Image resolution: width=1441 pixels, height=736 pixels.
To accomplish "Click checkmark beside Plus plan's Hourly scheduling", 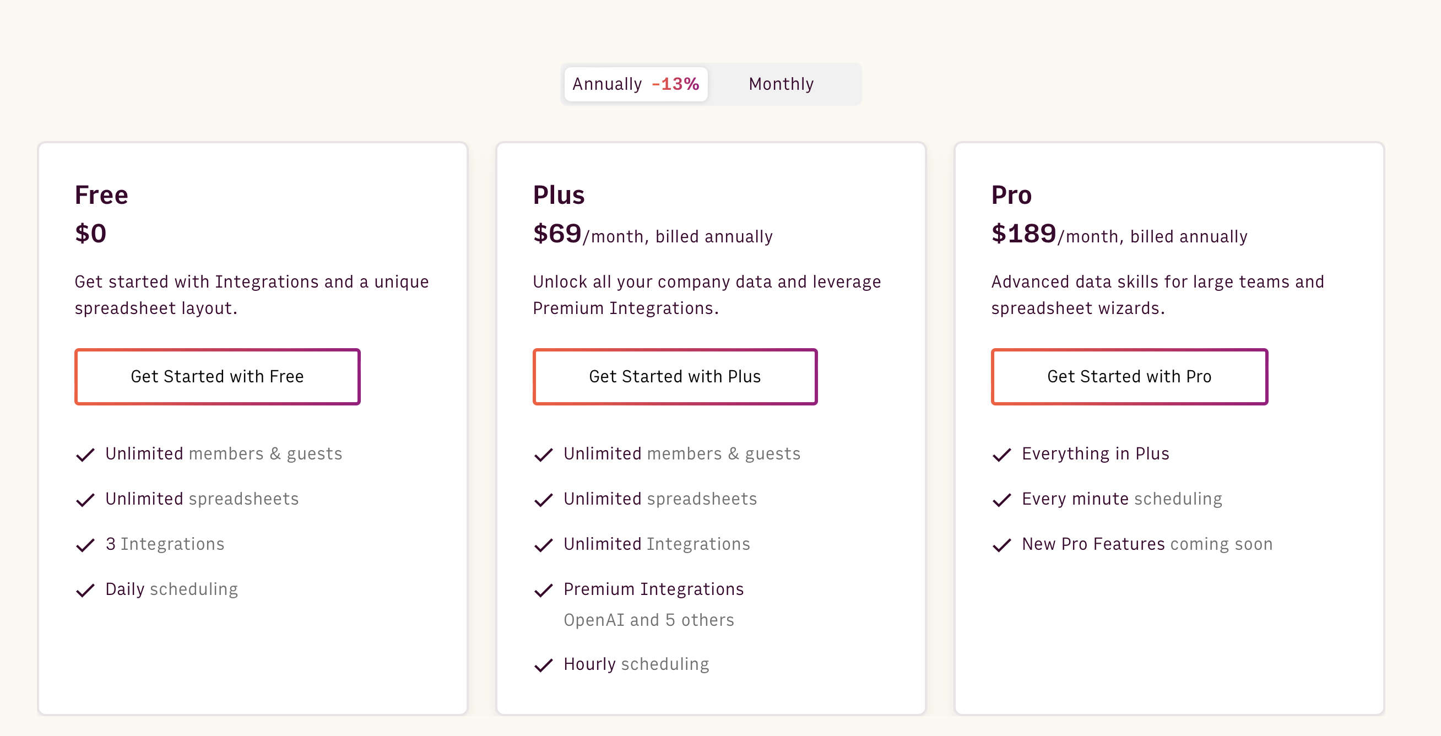I will pos(543,665).
